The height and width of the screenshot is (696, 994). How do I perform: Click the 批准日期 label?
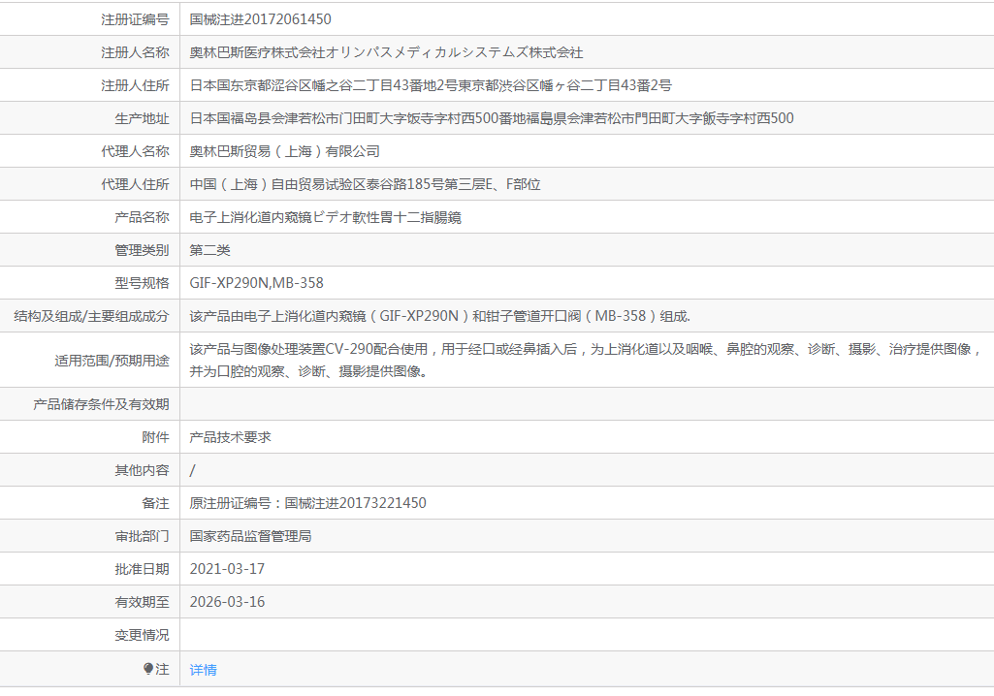point(142,569)
